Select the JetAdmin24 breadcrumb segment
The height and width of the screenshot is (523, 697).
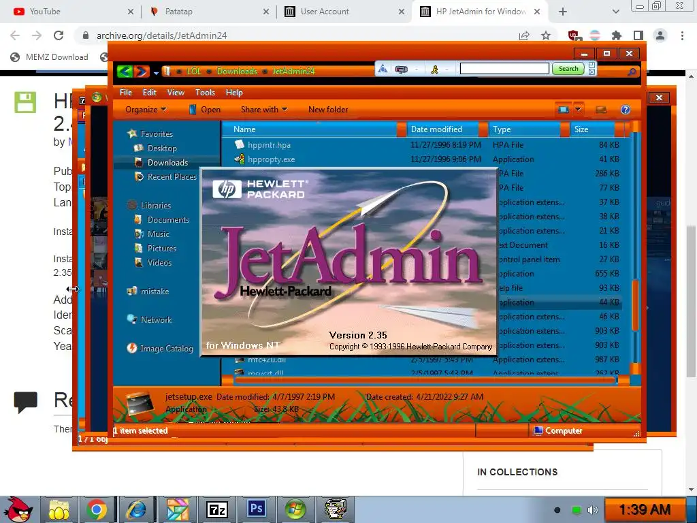click(293, 71)
